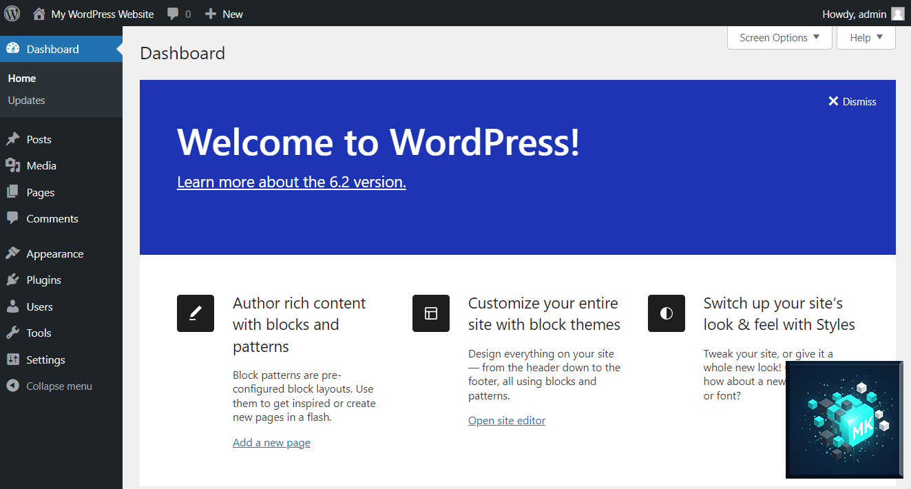Expand the Screen Options panel
Viewport: 911px width, 489px height.
click(x=779, y=38)
